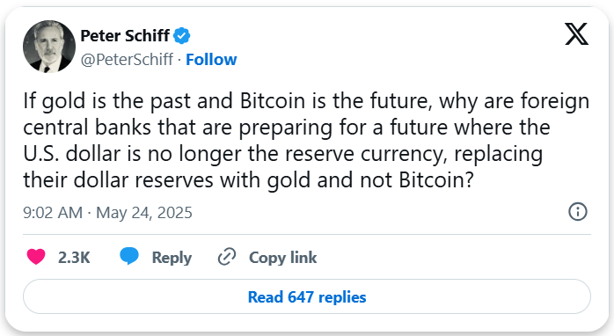
Task: Like the tweet via heart icon
Action: tap(36, 257)
